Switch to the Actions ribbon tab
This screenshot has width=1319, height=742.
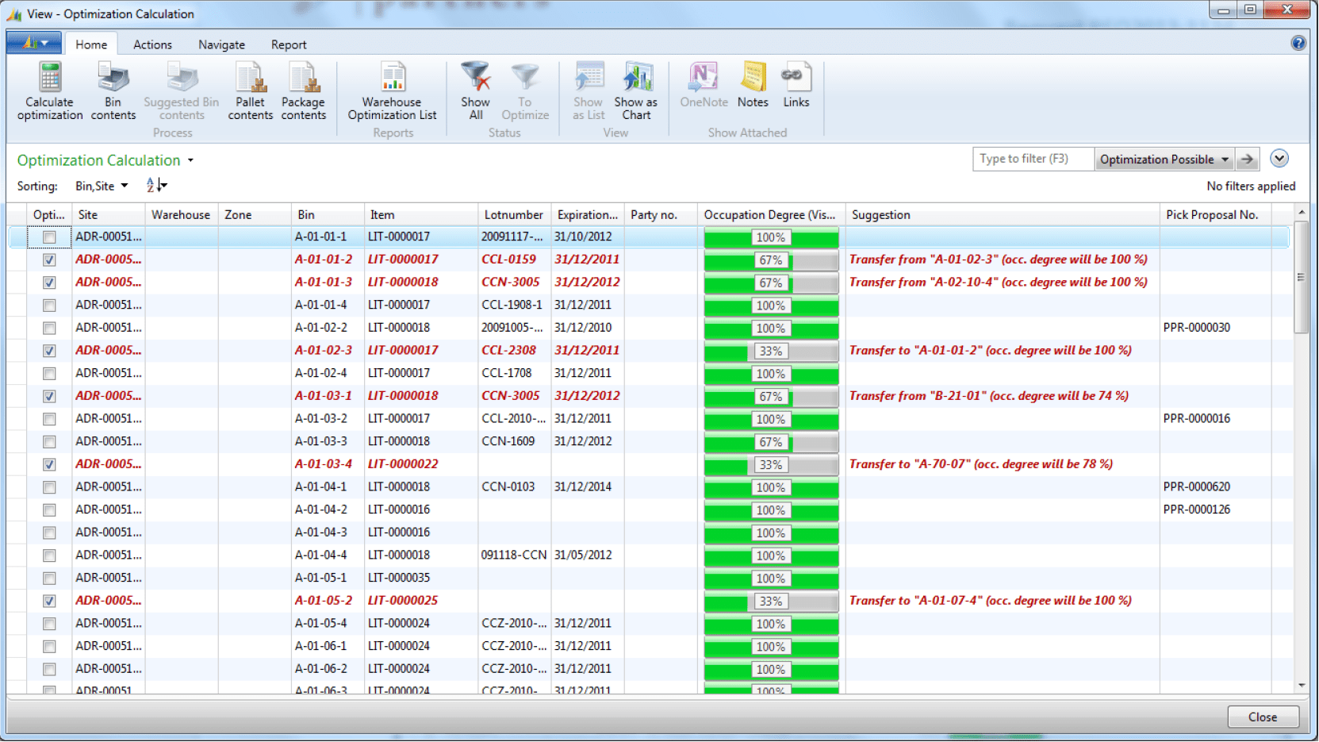152,44
